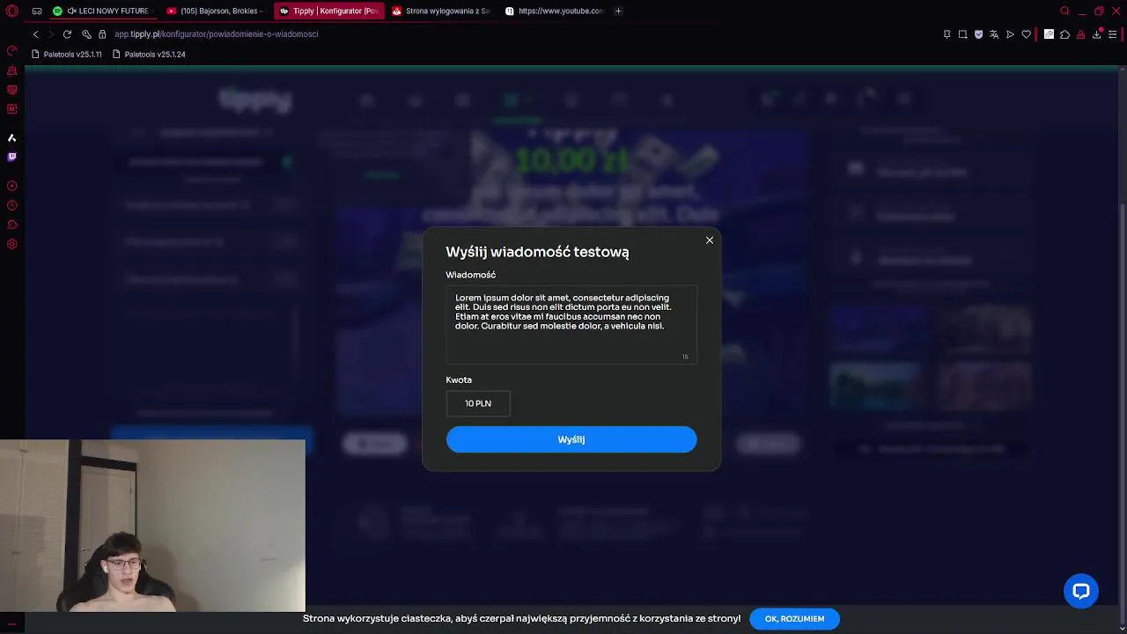Open the Paletools v25.1.11 bookmark
This screenshot has height=634, width=1127.
pyautogui.click(x=67, y=55)
